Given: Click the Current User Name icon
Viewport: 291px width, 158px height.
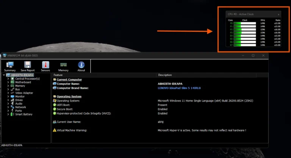Looking at the screenshot, I should pos(55,122).
